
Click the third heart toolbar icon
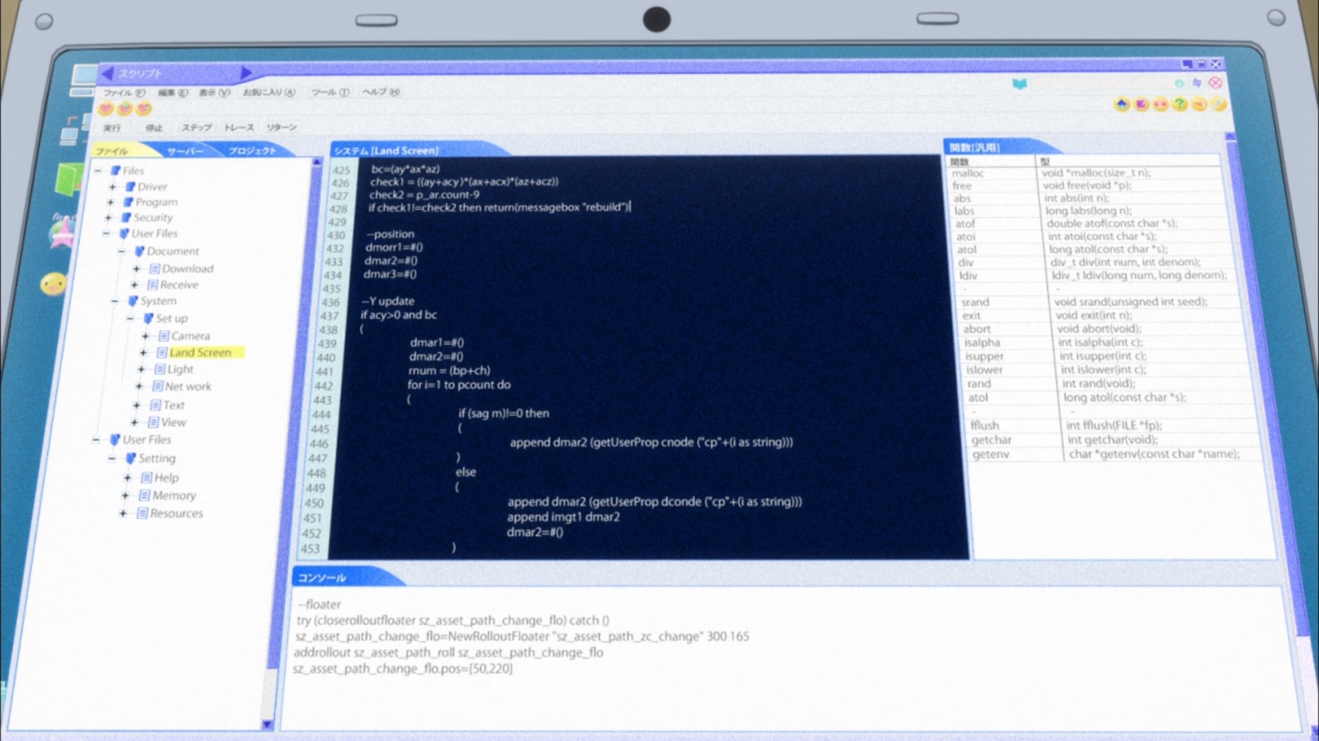144,108
